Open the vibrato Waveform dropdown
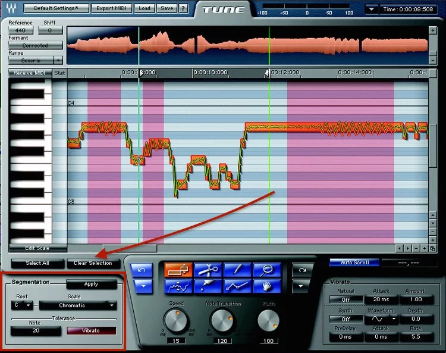The width and height of the screenshot is (446, 353). [381, 319]
